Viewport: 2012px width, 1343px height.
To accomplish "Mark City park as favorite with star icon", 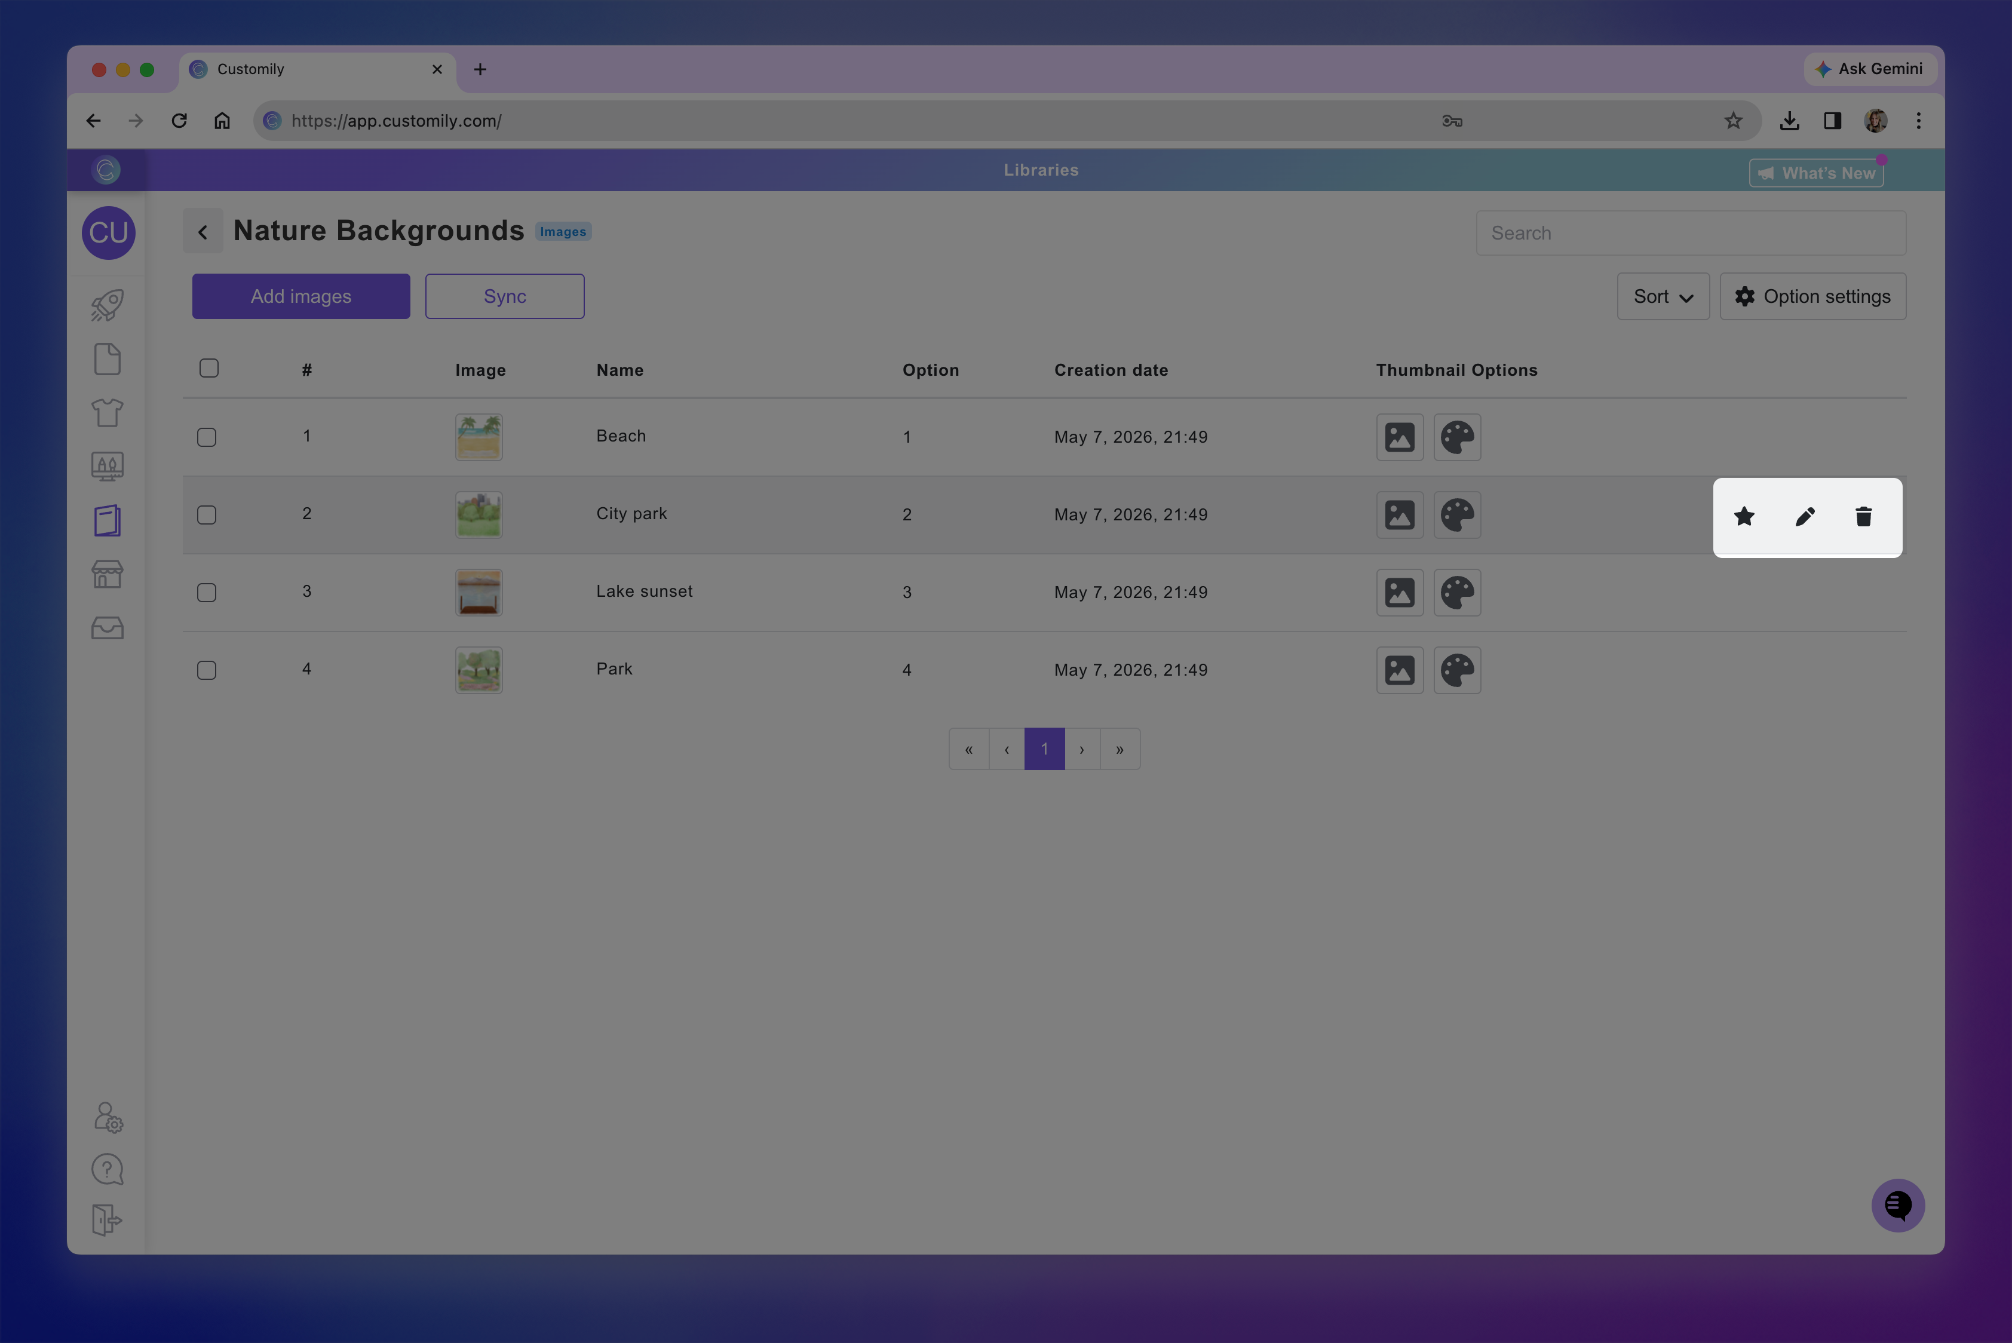I will click(x=1744, y=517).
